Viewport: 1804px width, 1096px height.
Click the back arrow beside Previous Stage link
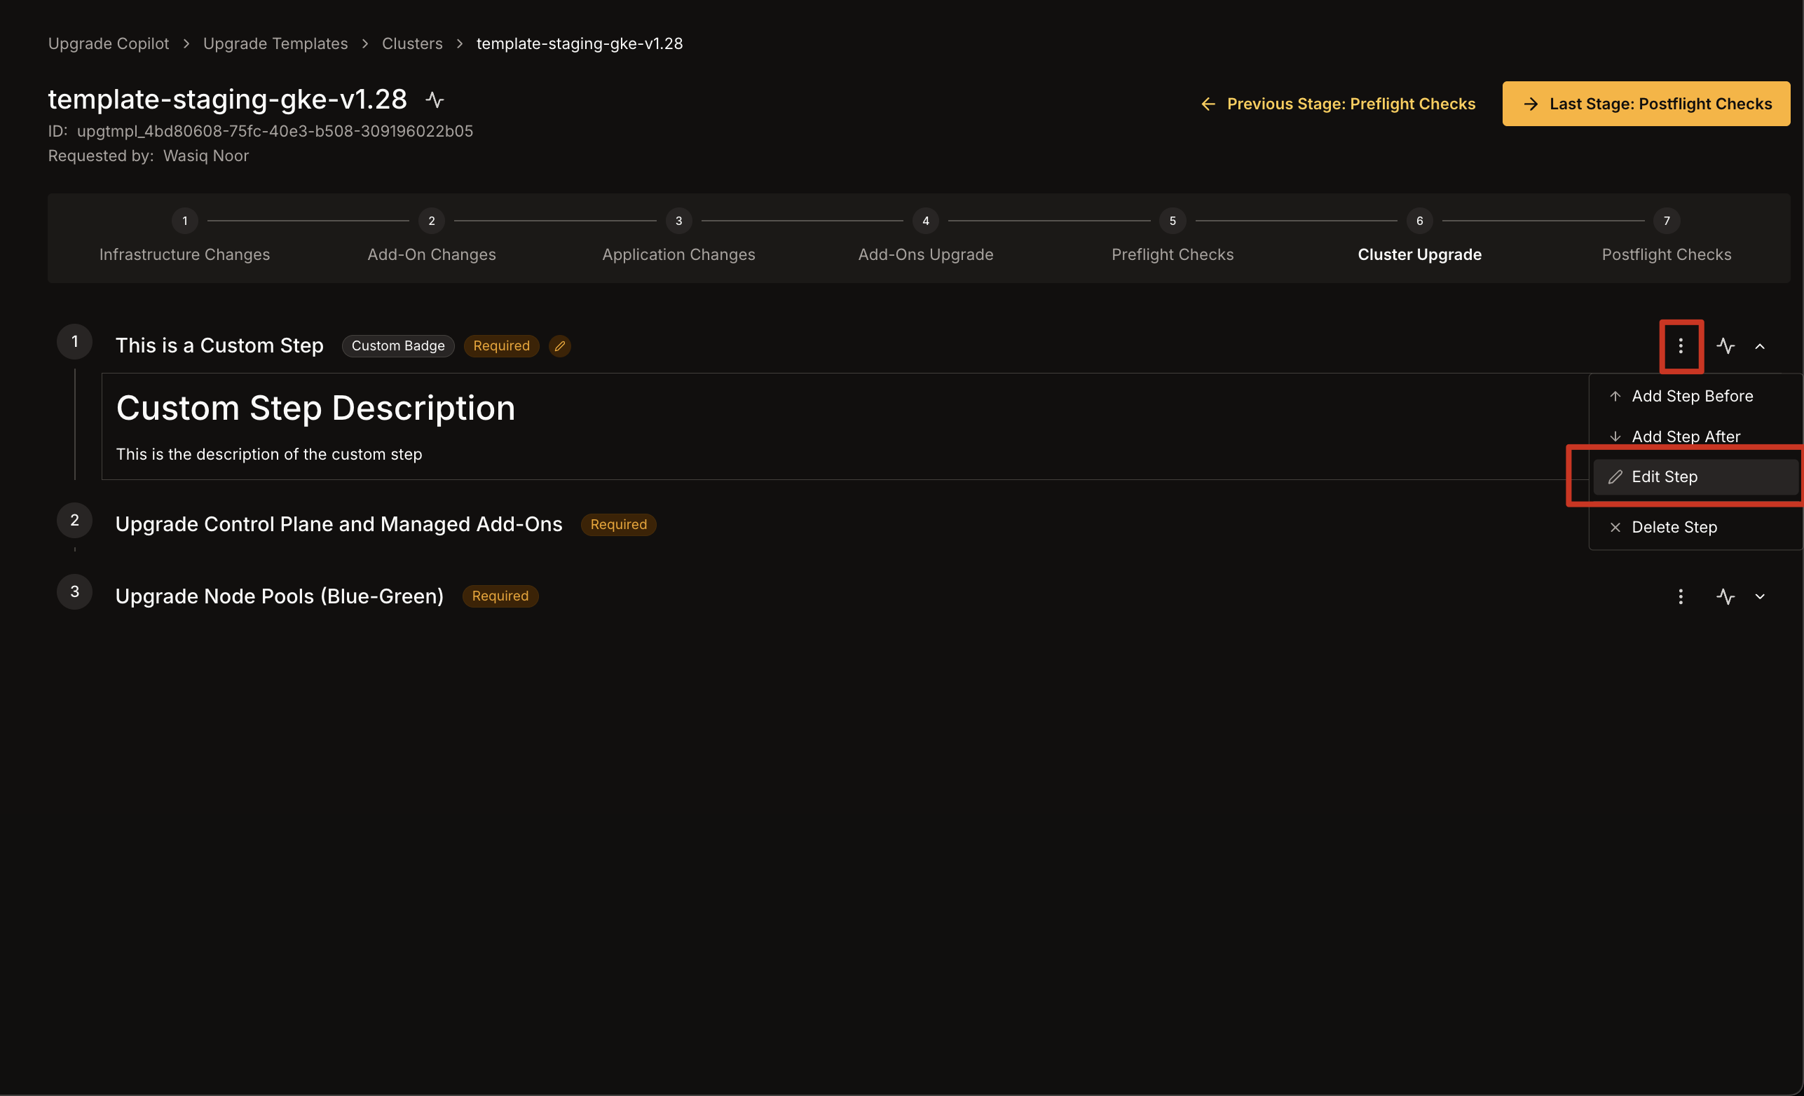coord(1208,103)
